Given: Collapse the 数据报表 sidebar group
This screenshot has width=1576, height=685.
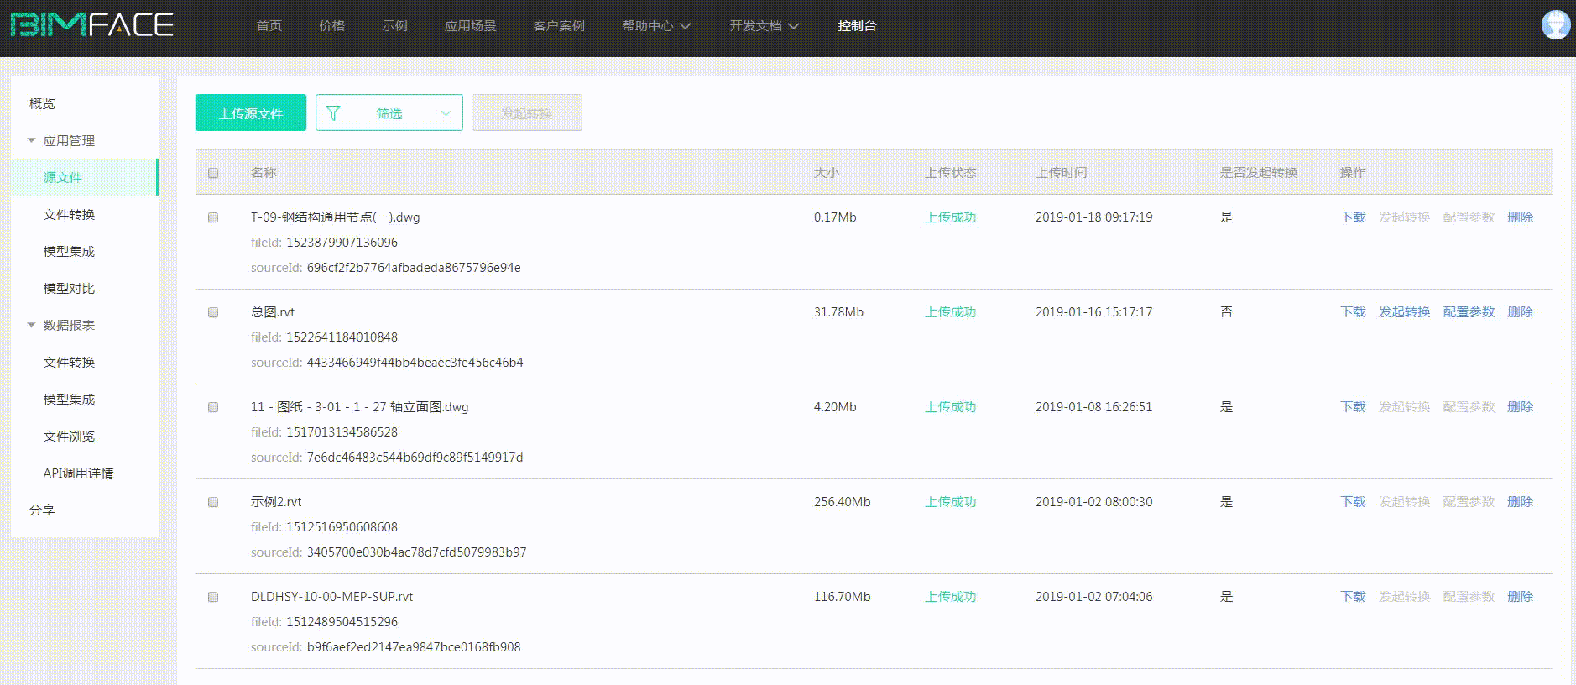Looking at the screenshot, I should click(32, 326).
